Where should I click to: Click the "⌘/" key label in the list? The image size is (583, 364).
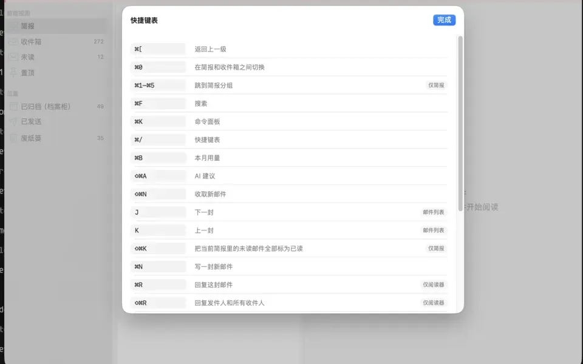(138, 140)
